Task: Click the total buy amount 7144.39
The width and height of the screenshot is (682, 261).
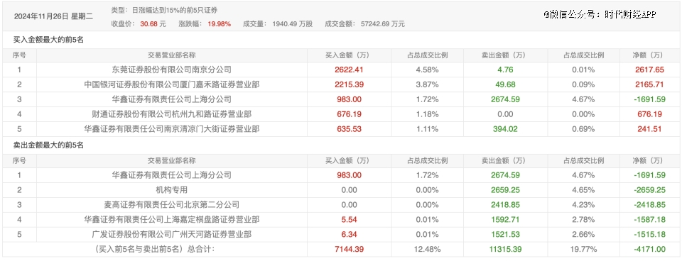Action: [x=350, y=250]
